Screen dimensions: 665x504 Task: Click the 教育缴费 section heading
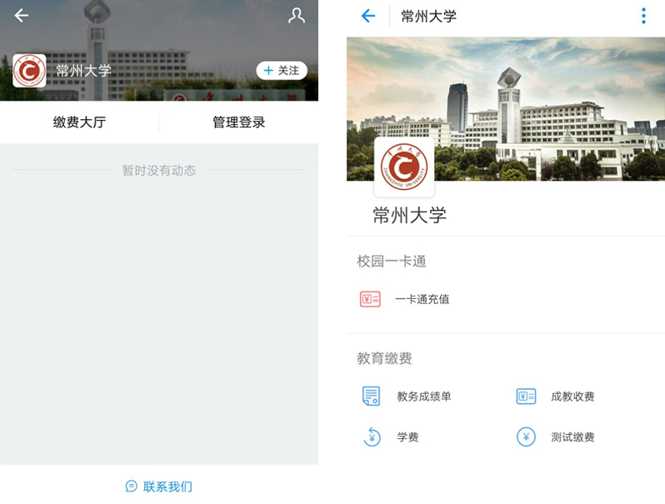(x=384, y=358)
